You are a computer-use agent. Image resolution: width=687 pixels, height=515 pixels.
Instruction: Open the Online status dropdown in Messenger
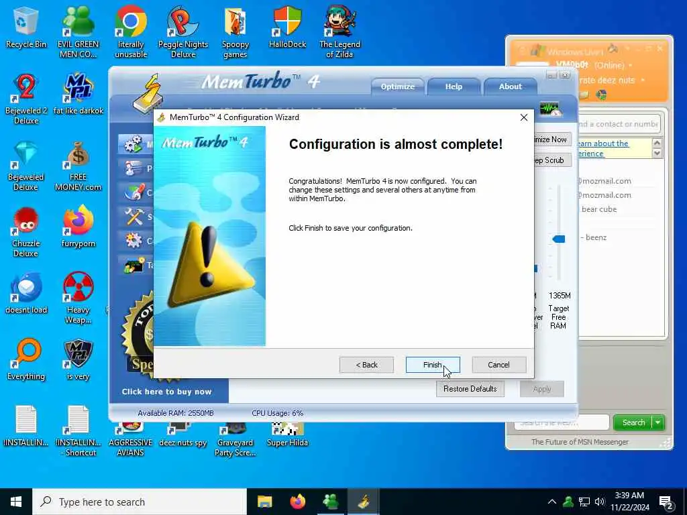(x=612, y=65)
